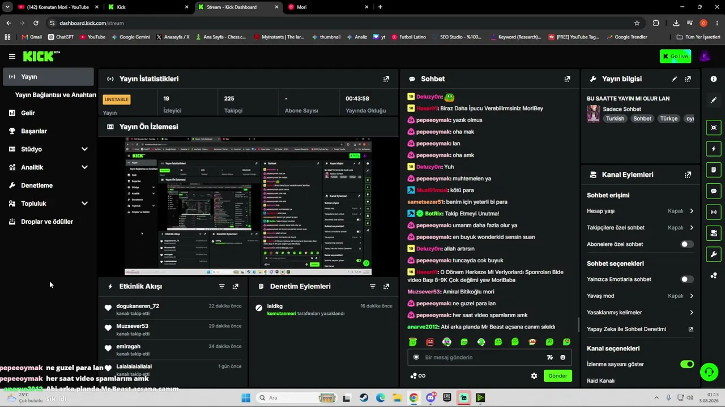Click the pencil icon in right sidebar
Image resolution: width=725 pixels, height=407 pixels.
(714, 100)
